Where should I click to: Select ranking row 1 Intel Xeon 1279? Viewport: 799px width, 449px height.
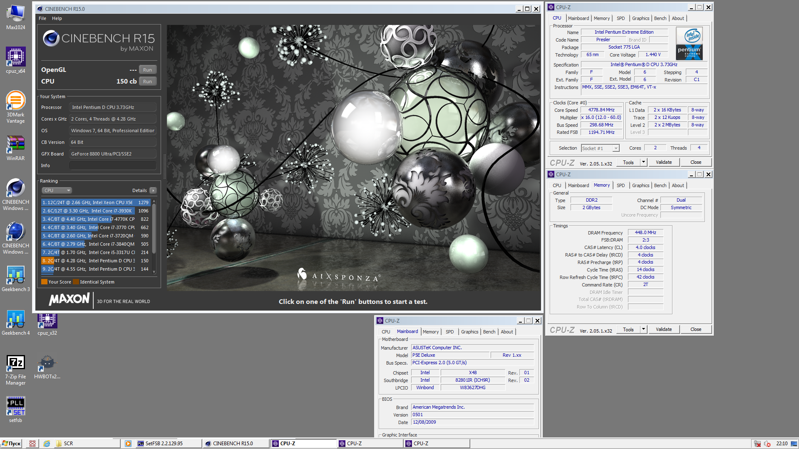[96, 202]
